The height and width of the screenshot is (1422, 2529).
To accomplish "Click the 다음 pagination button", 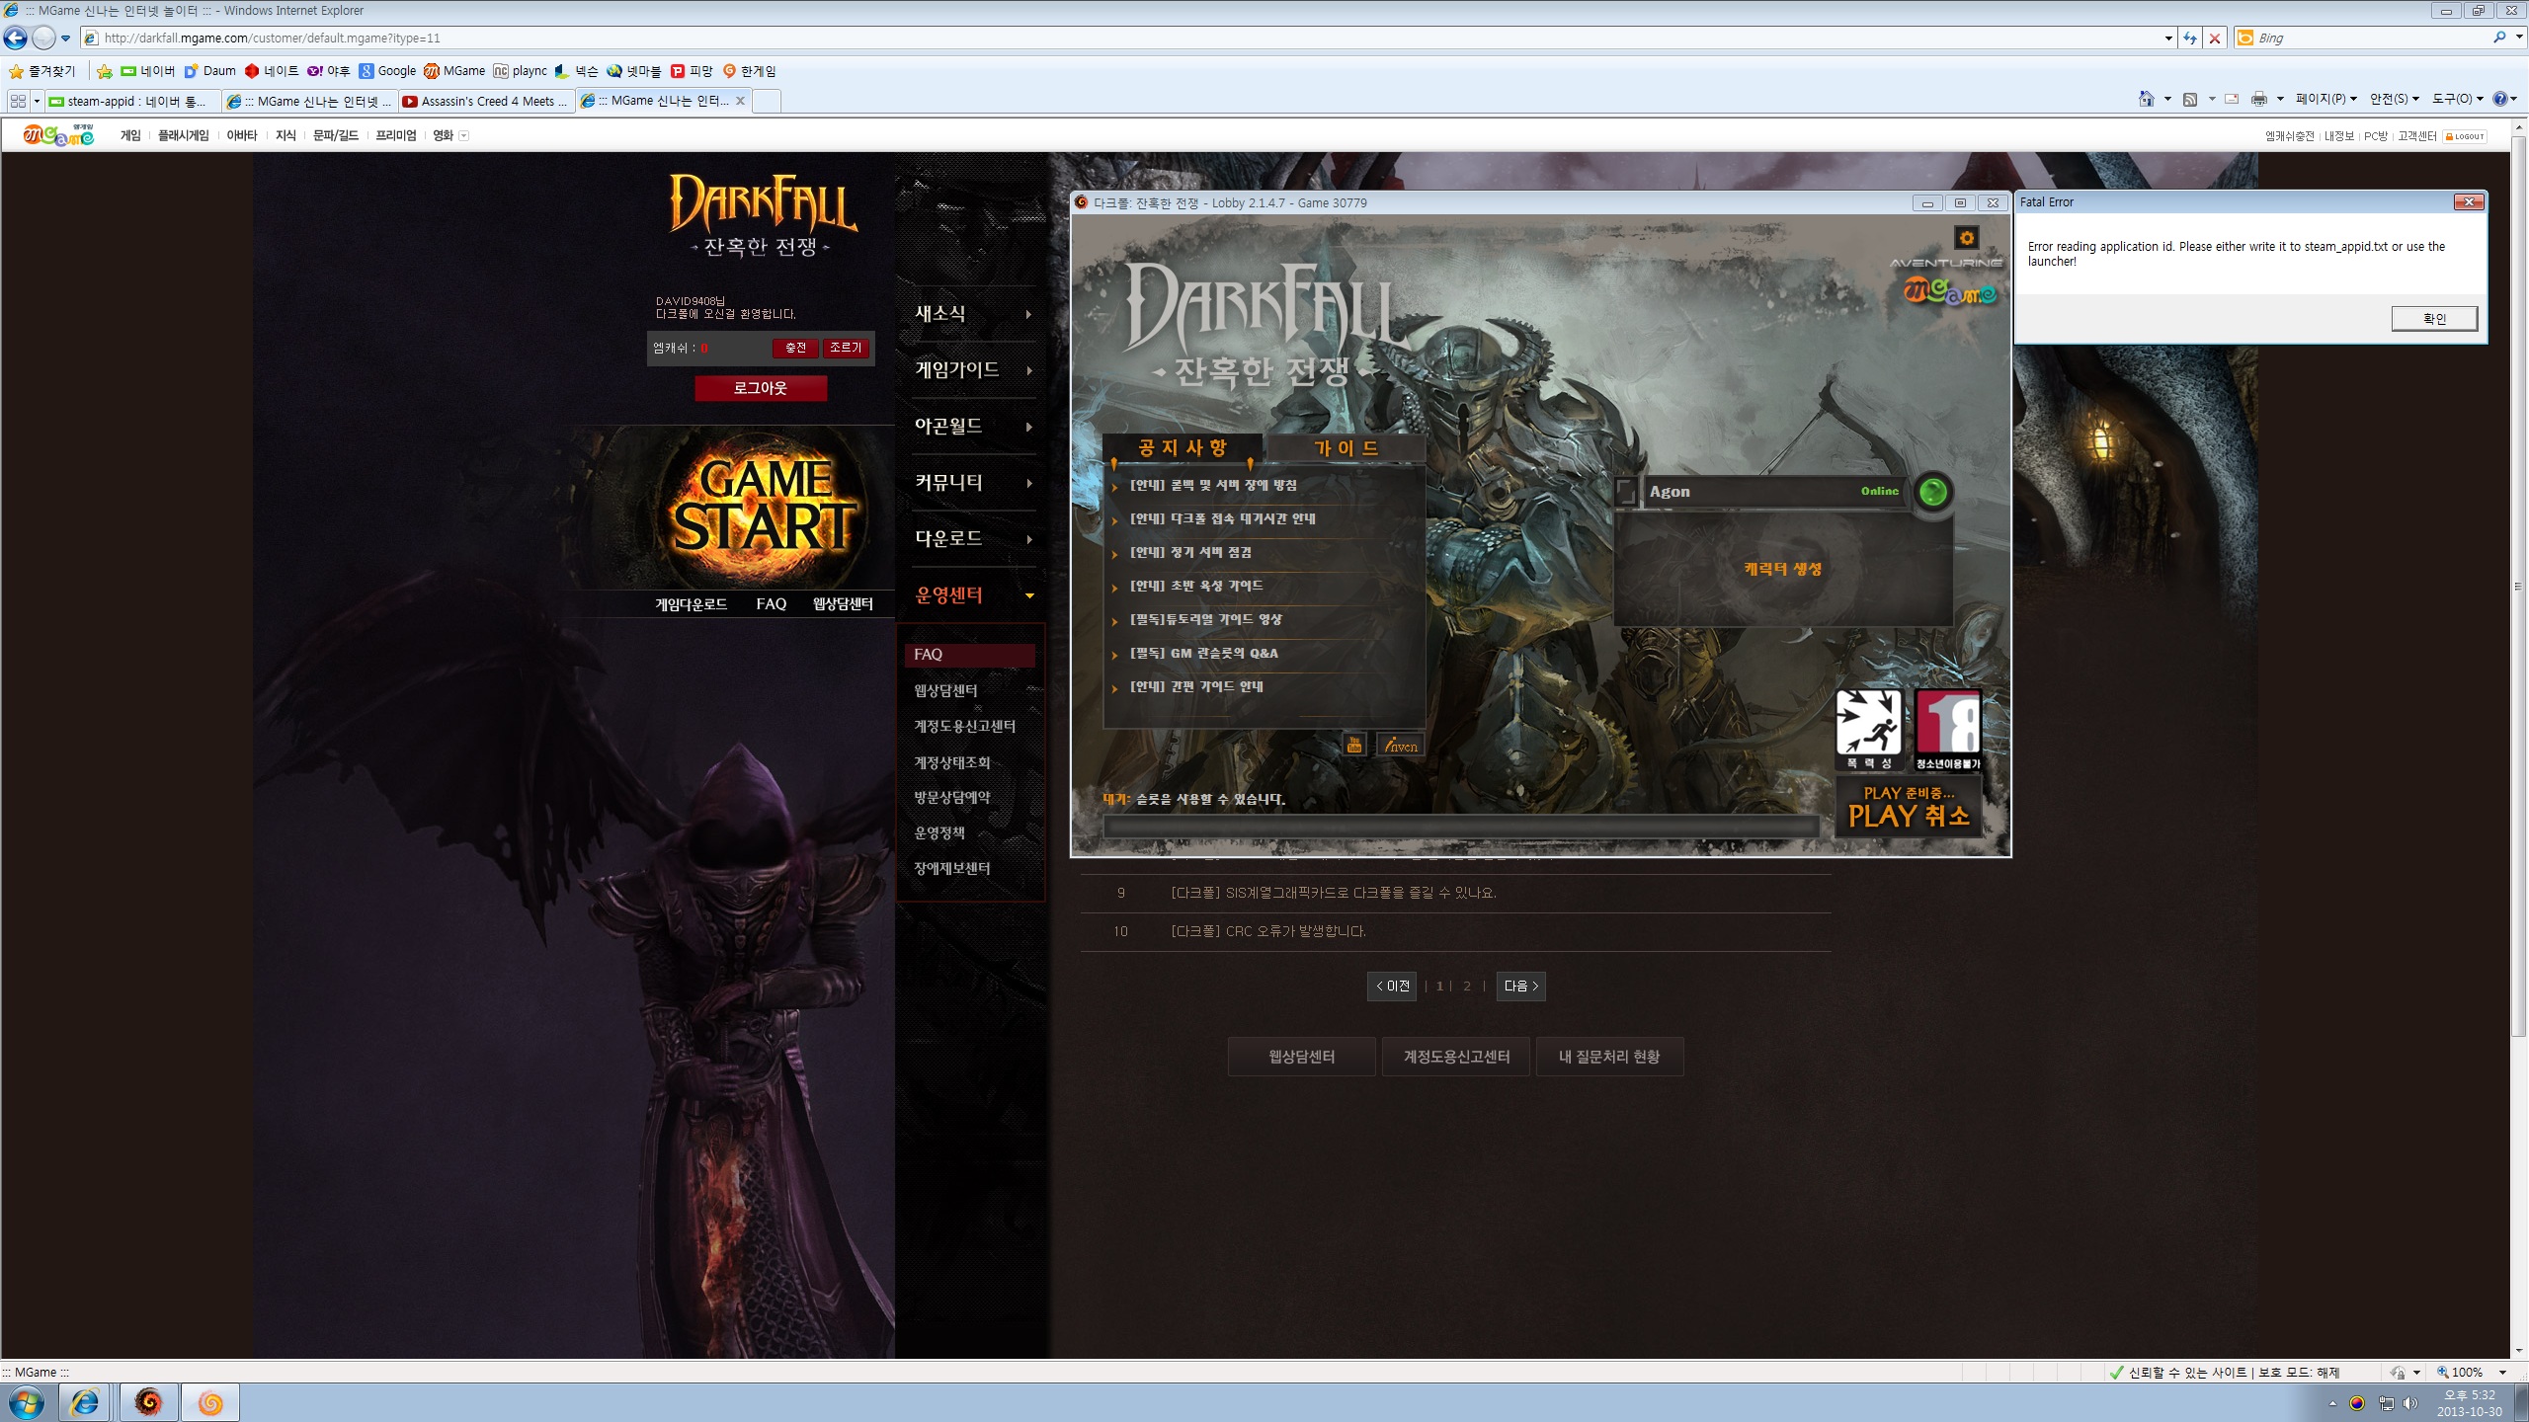I will point(1520,986).
